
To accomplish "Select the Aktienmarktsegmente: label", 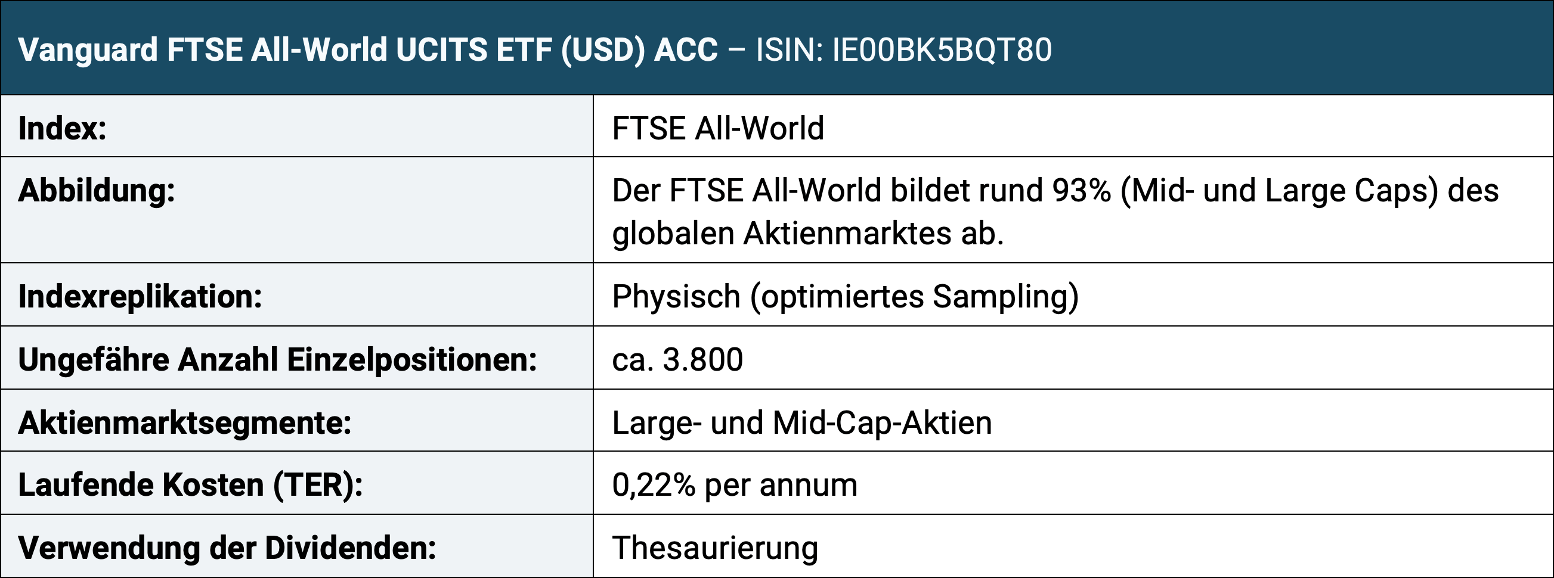I will pyautogui.click(x=185, y=422).
